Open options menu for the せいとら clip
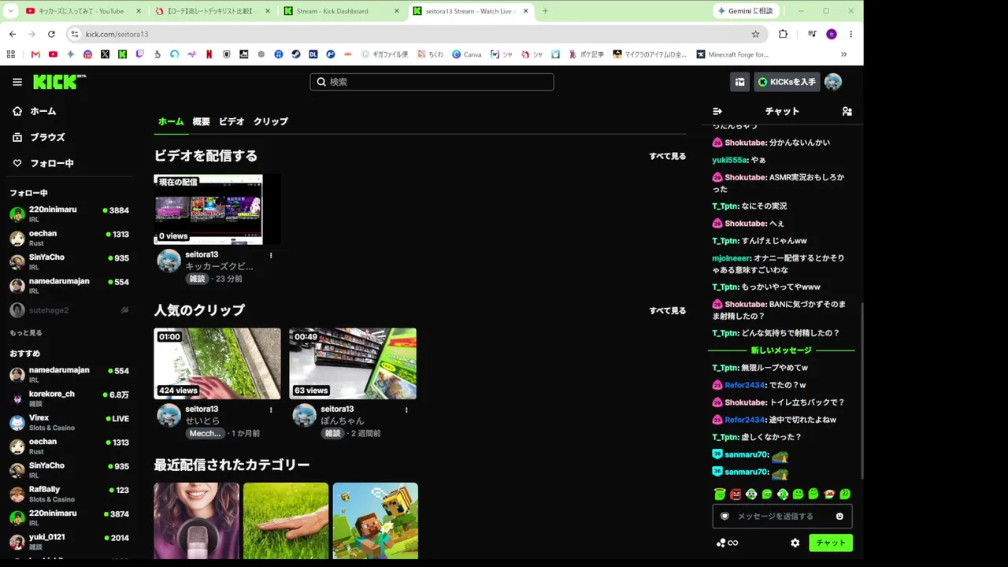This screenshot has width=1008, height=567. 271,409
